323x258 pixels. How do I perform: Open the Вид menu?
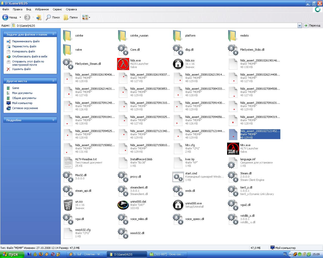pos(29,9)
